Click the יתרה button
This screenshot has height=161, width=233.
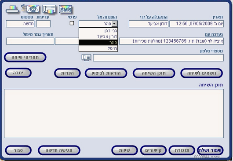point(18,73)
